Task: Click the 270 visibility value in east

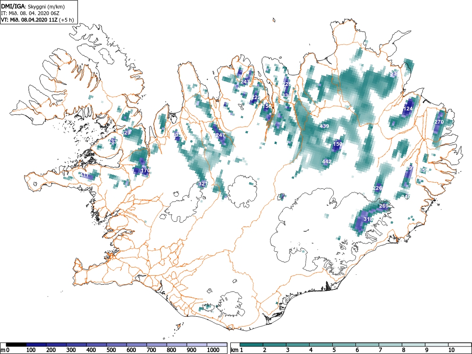Action: point(439,122)
